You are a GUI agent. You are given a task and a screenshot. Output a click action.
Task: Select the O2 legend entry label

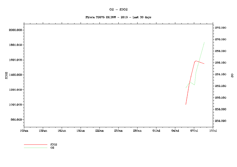52,147
